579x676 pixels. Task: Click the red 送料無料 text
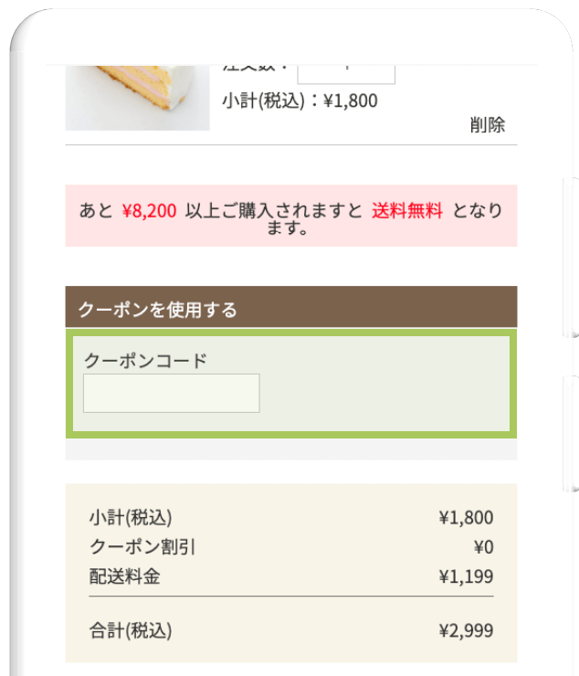click(x=407, y=211)
